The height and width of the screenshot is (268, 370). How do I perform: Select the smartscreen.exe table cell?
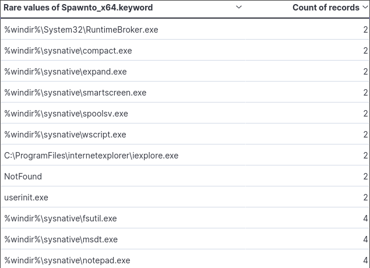(x=75, y=93)
